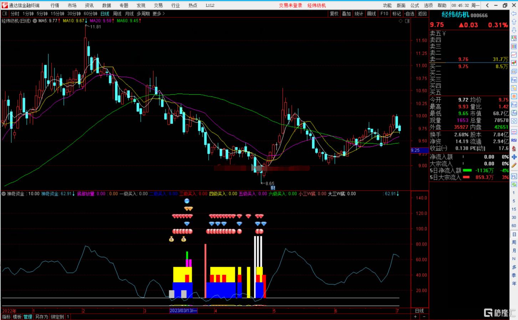Switch to the 分时 period tab
518x320 pixels.
pos(15,14)
